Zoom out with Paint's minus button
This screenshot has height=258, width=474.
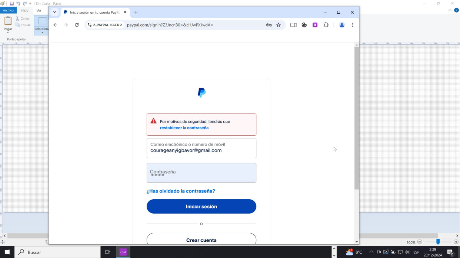pyautogui.click(x=420, y=242)
